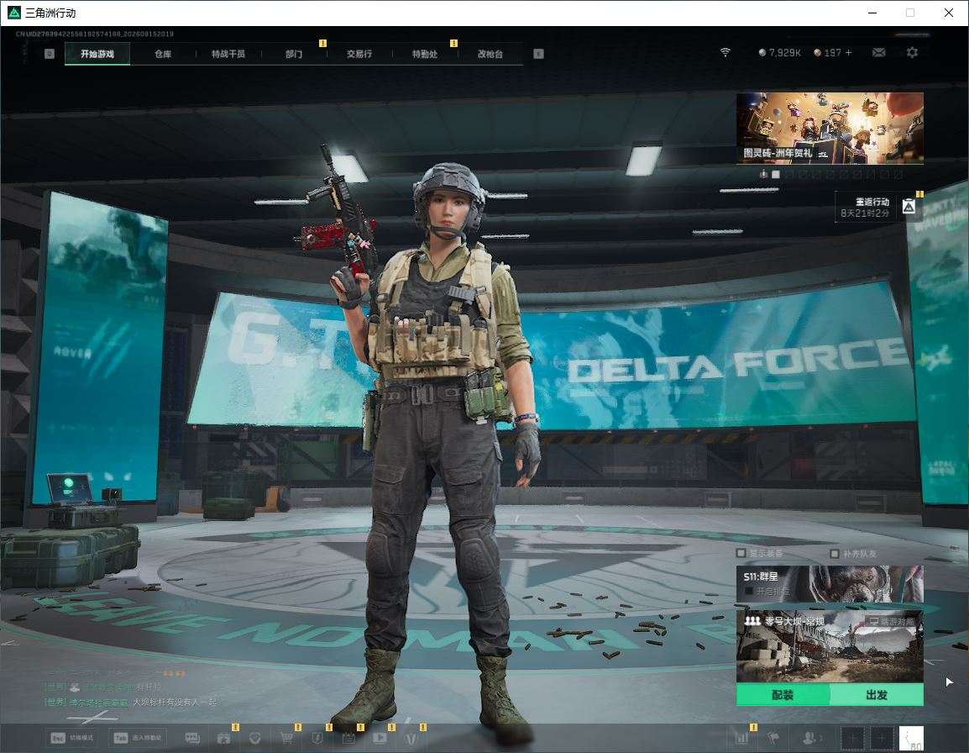Click the flags icon in bottom bar
This screenshot has height=753, width=969.
[773, 738]
